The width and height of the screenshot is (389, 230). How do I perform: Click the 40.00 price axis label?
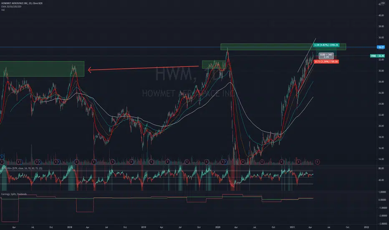point(381,15)
